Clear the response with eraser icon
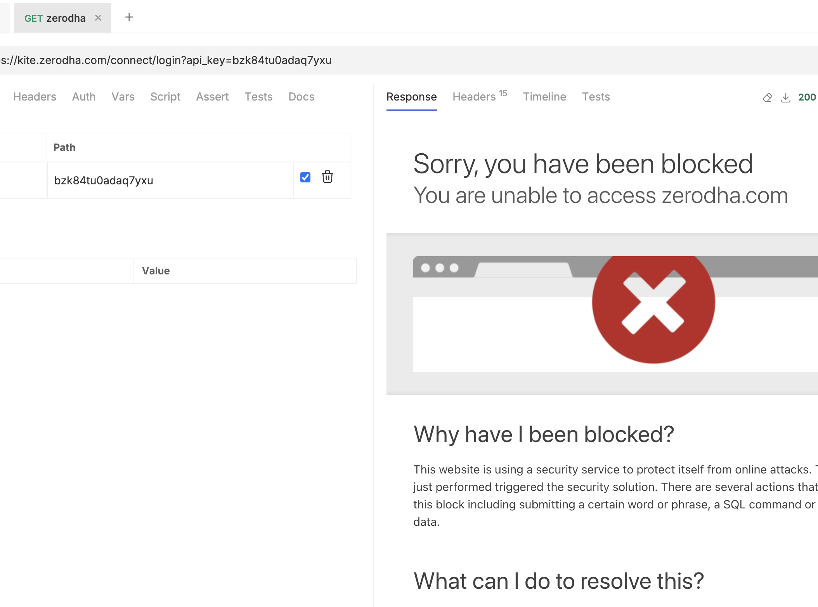 [767, 97]
